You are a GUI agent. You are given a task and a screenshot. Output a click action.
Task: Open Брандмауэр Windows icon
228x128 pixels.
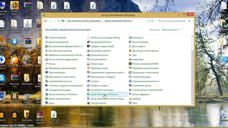(x=88, y=42)
